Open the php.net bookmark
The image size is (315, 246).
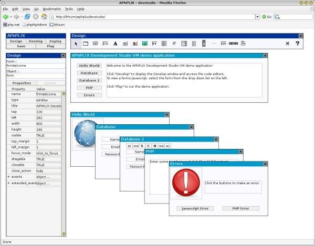point(12,25)
